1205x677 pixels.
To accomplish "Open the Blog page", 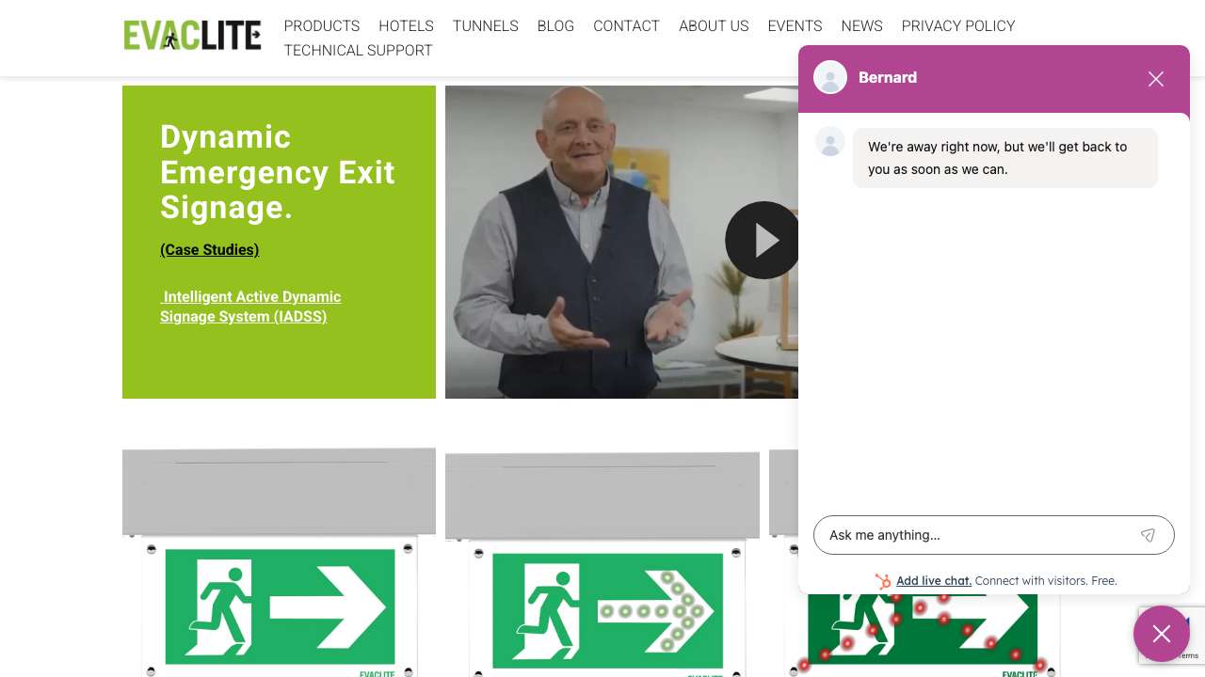I will click(x=555, y=25).
